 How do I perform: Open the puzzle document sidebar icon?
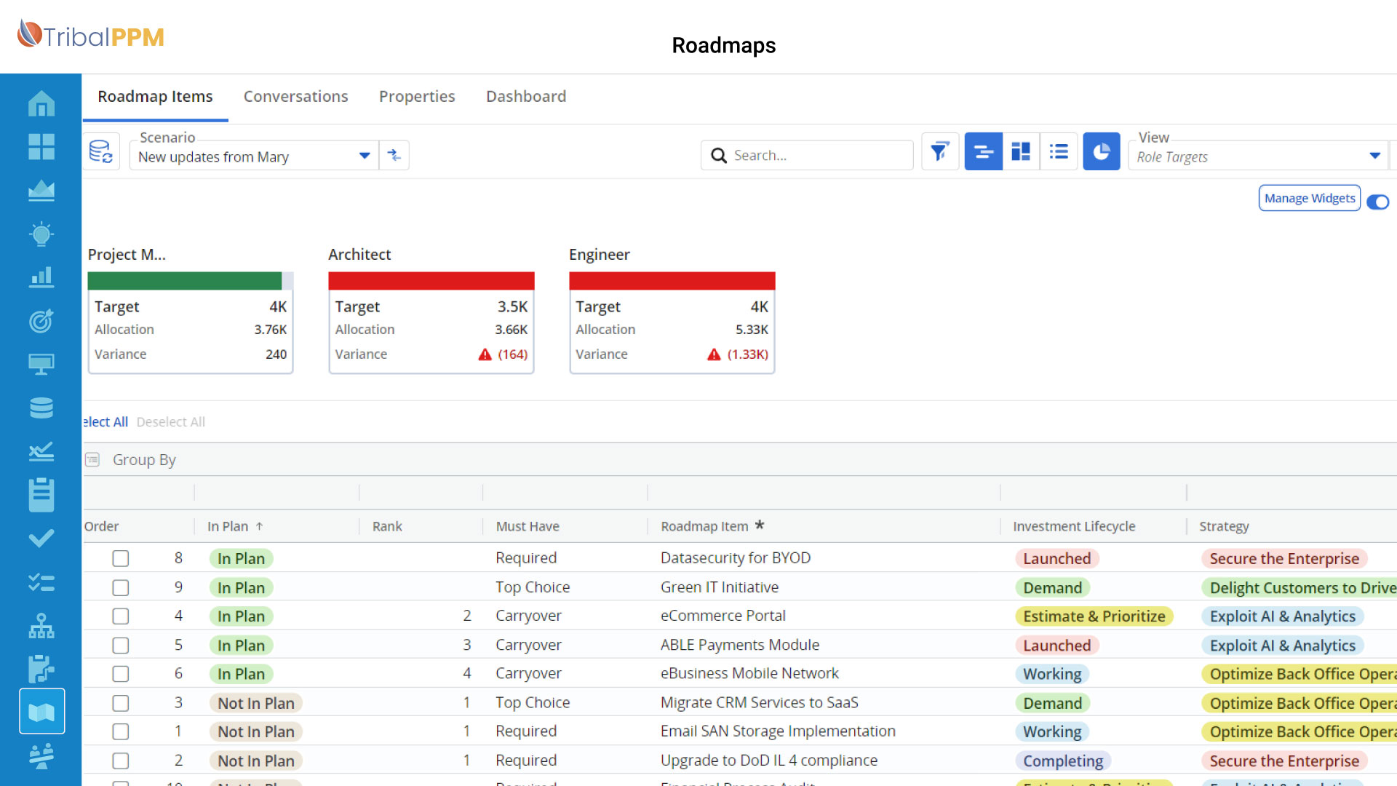coord(41,668)
